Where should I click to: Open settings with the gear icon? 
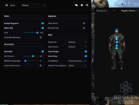coord(82,5)
